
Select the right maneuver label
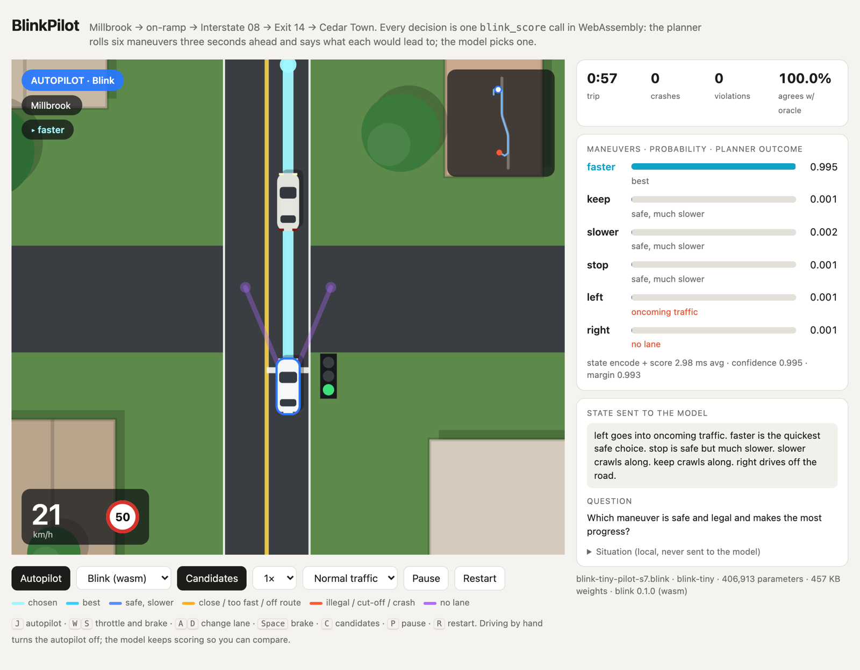click(598, 330)
